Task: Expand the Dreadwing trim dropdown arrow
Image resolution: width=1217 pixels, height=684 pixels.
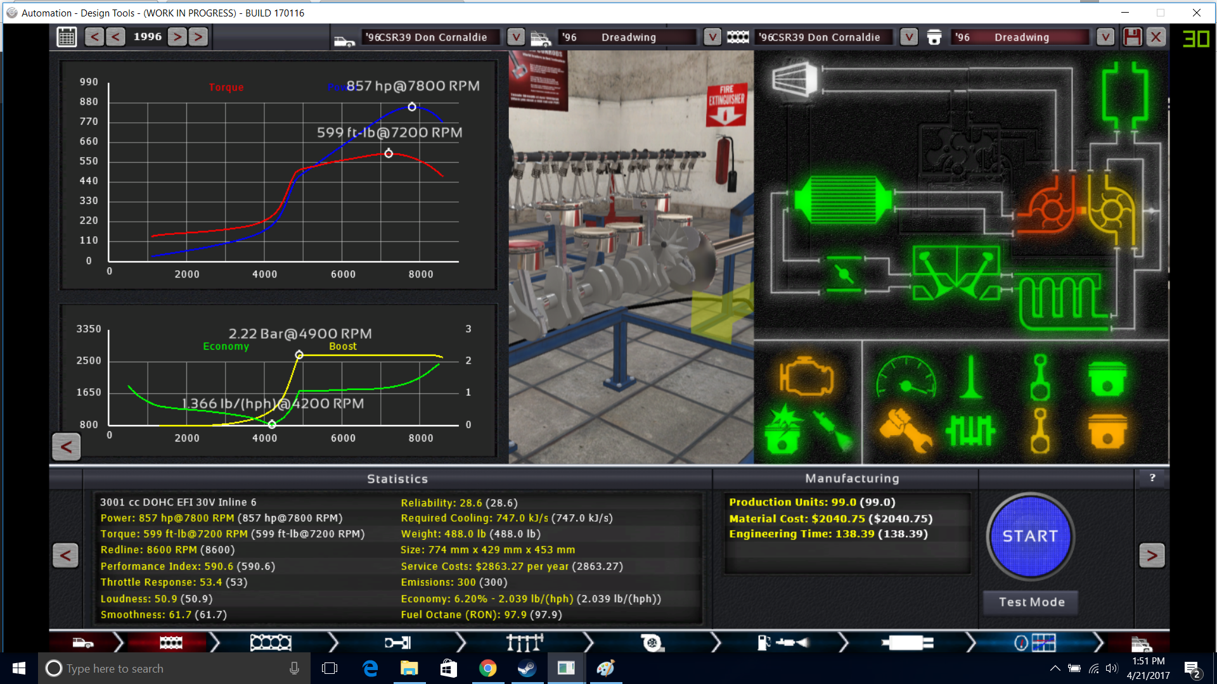Action: (x=712, y=37)
